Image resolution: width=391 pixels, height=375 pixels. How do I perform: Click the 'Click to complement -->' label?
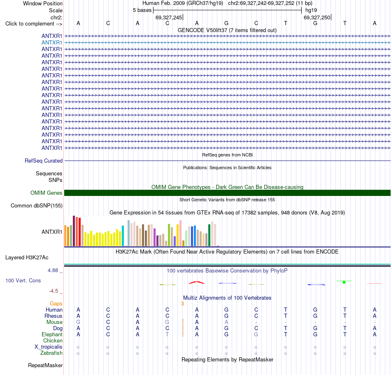tap(34, 24)
